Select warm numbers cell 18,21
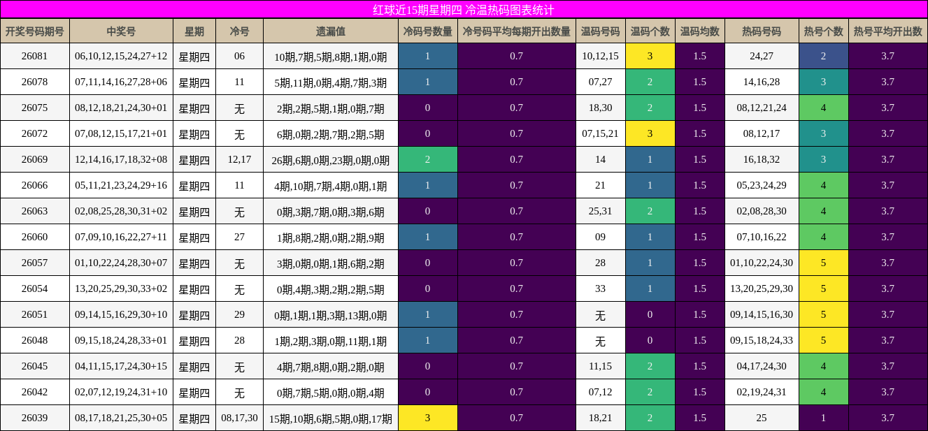928x431 pixels. (x=601, y=418)
